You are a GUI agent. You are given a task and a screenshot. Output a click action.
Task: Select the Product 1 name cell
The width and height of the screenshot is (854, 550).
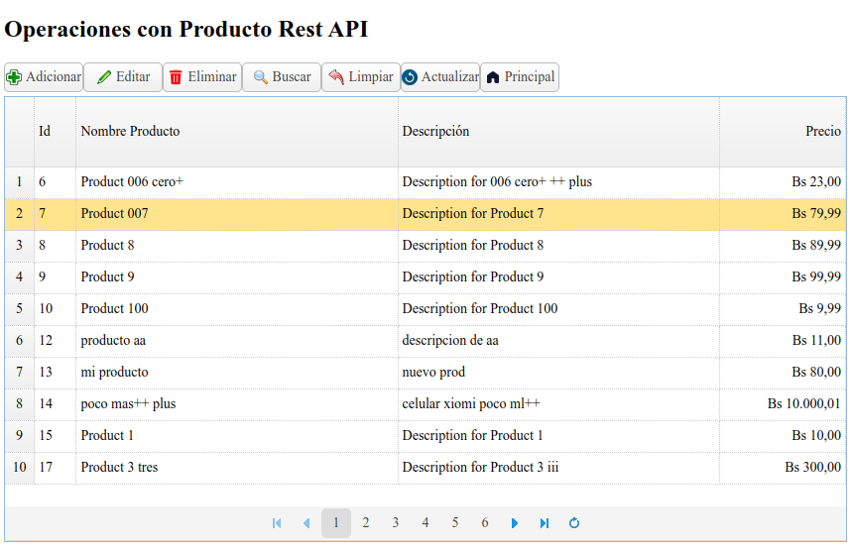click(x=237, y=436)
